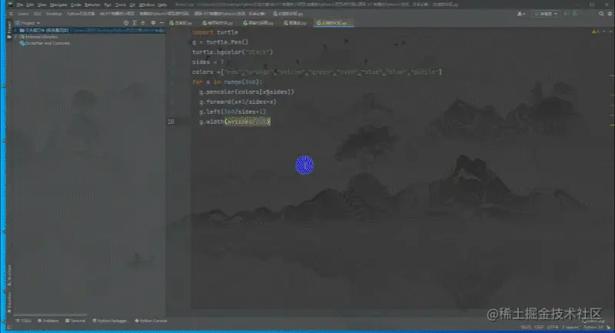The height and width of the screenshot is (333, 615).
Task: Open the user account dropdown icon
Action: (520, 14)
